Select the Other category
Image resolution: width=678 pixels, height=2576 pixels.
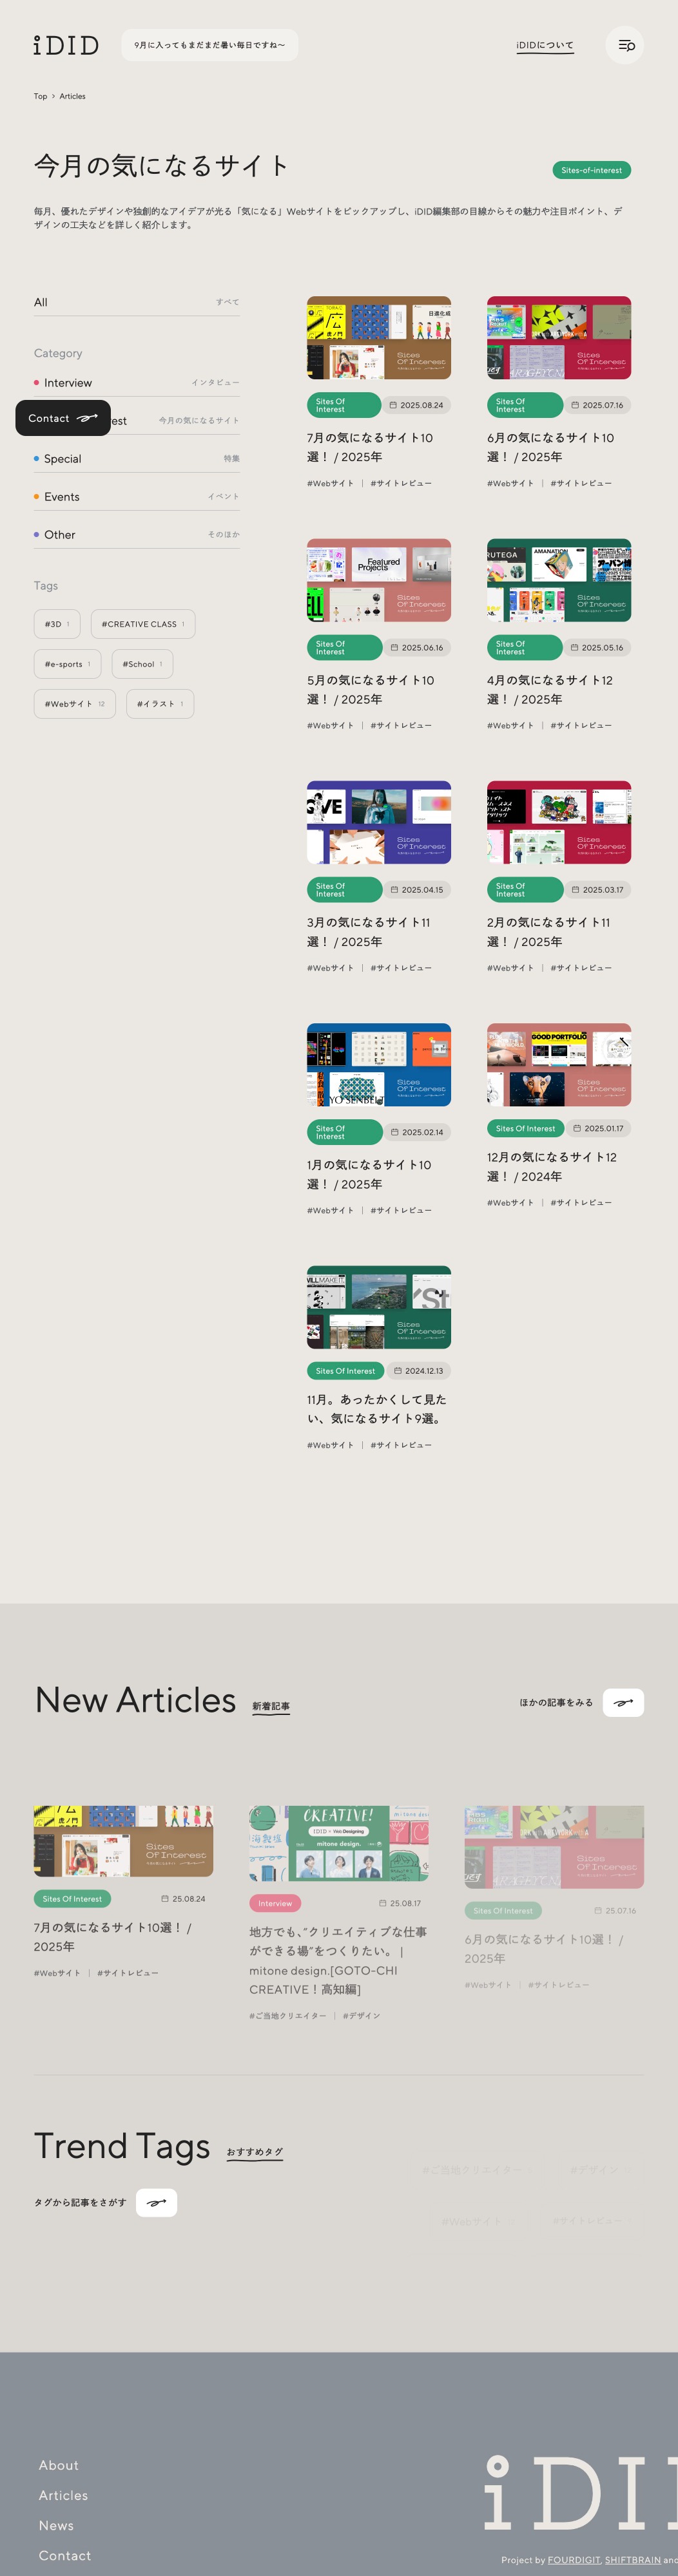[x=136, y=535]
